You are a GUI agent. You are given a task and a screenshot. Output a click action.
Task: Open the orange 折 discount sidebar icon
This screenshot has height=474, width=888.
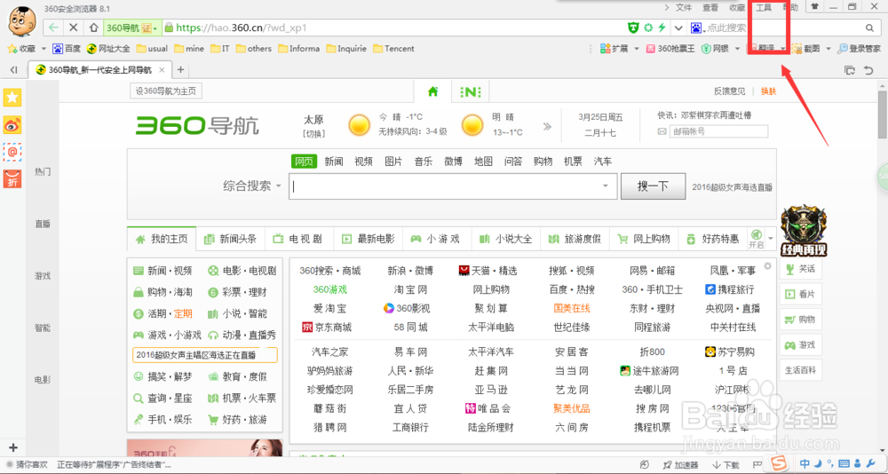[12, 178]
